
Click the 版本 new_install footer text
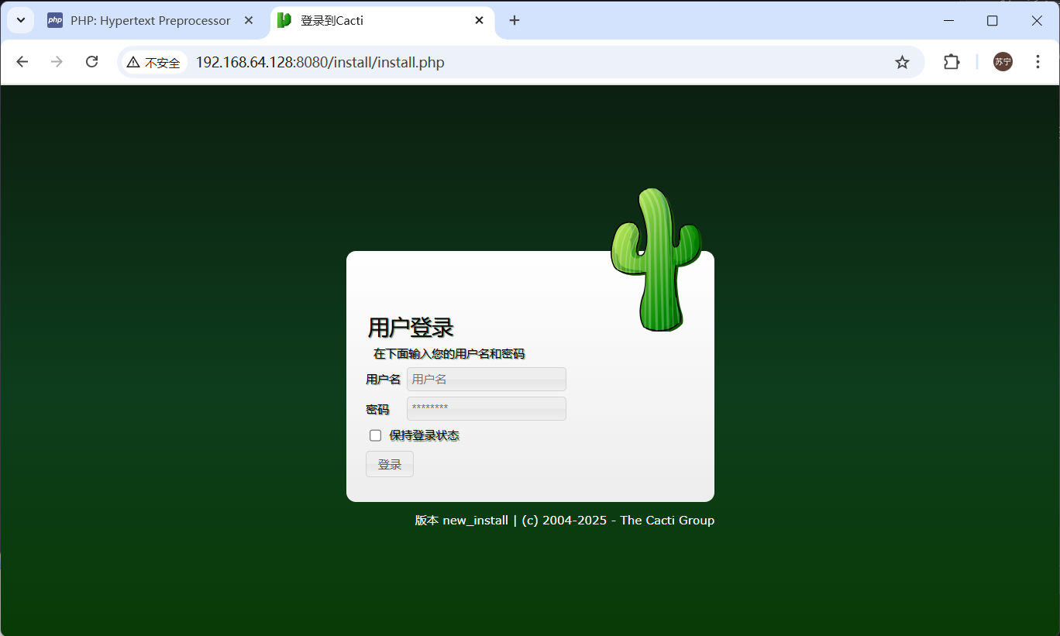click(x=462, y=521)
